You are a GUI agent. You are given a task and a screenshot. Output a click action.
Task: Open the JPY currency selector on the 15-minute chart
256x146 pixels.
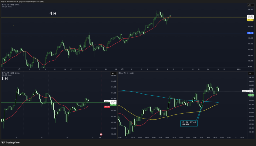(250, 73)
